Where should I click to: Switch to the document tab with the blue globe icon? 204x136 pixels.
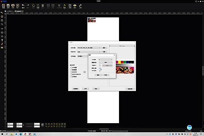pos(9,11)
